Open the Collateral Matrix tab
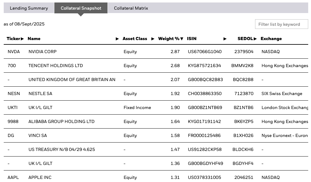This screenshot has width=311, height=182. point(131,8)
